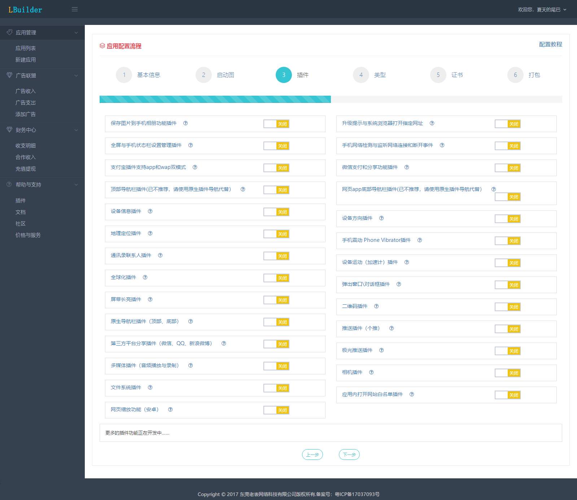Click the 下一步 button
The width and height of the screenshot is (577, 500).
[349, 455]
